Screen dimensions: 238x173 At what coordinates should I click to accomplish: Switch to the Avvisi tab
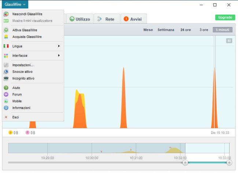pyautogui.click(x=134, y=19)
